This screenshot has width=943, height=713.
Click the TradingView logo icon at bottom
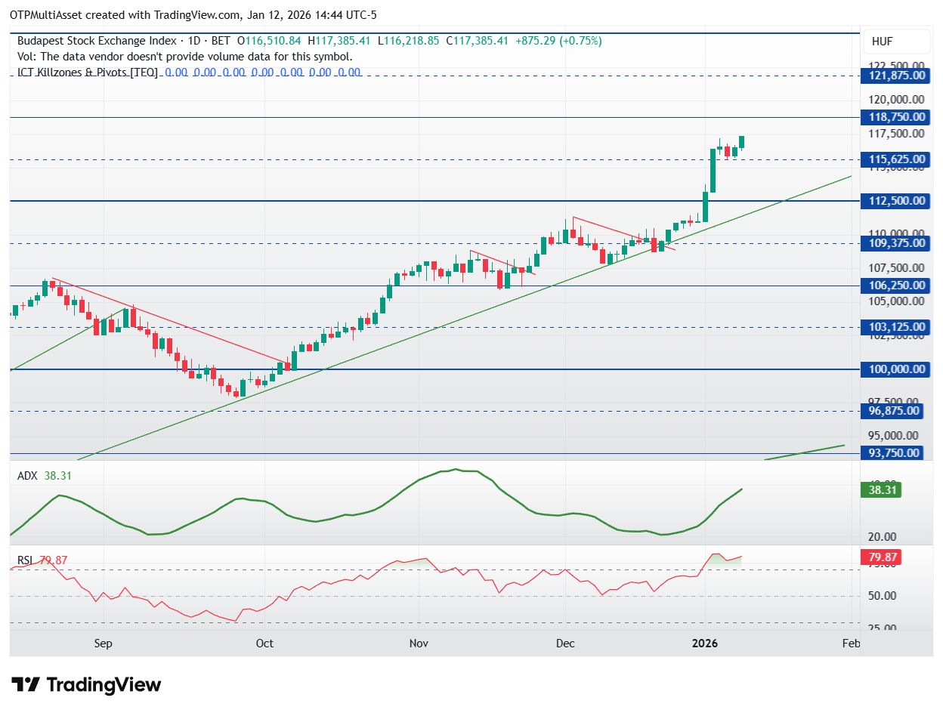coord(26,685)
